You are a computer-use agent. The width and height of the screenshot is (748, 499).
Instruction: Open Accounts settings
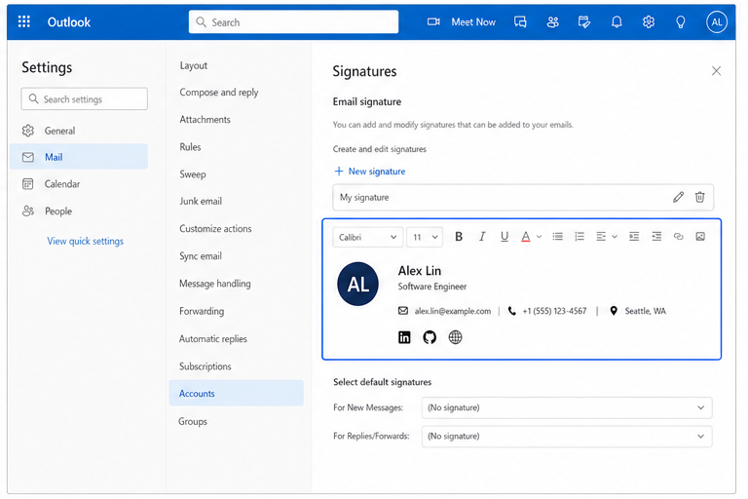(x=236, y=393)
